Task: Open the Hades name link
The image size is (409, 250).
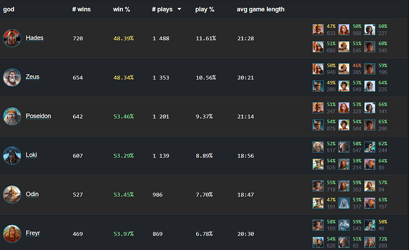Action: [34, 38]
